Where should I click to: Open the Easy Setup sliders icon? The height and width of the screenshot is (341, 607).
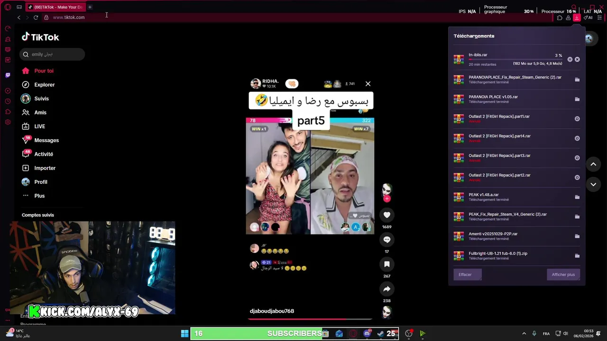pyautogui.click(x=599, y=18)
